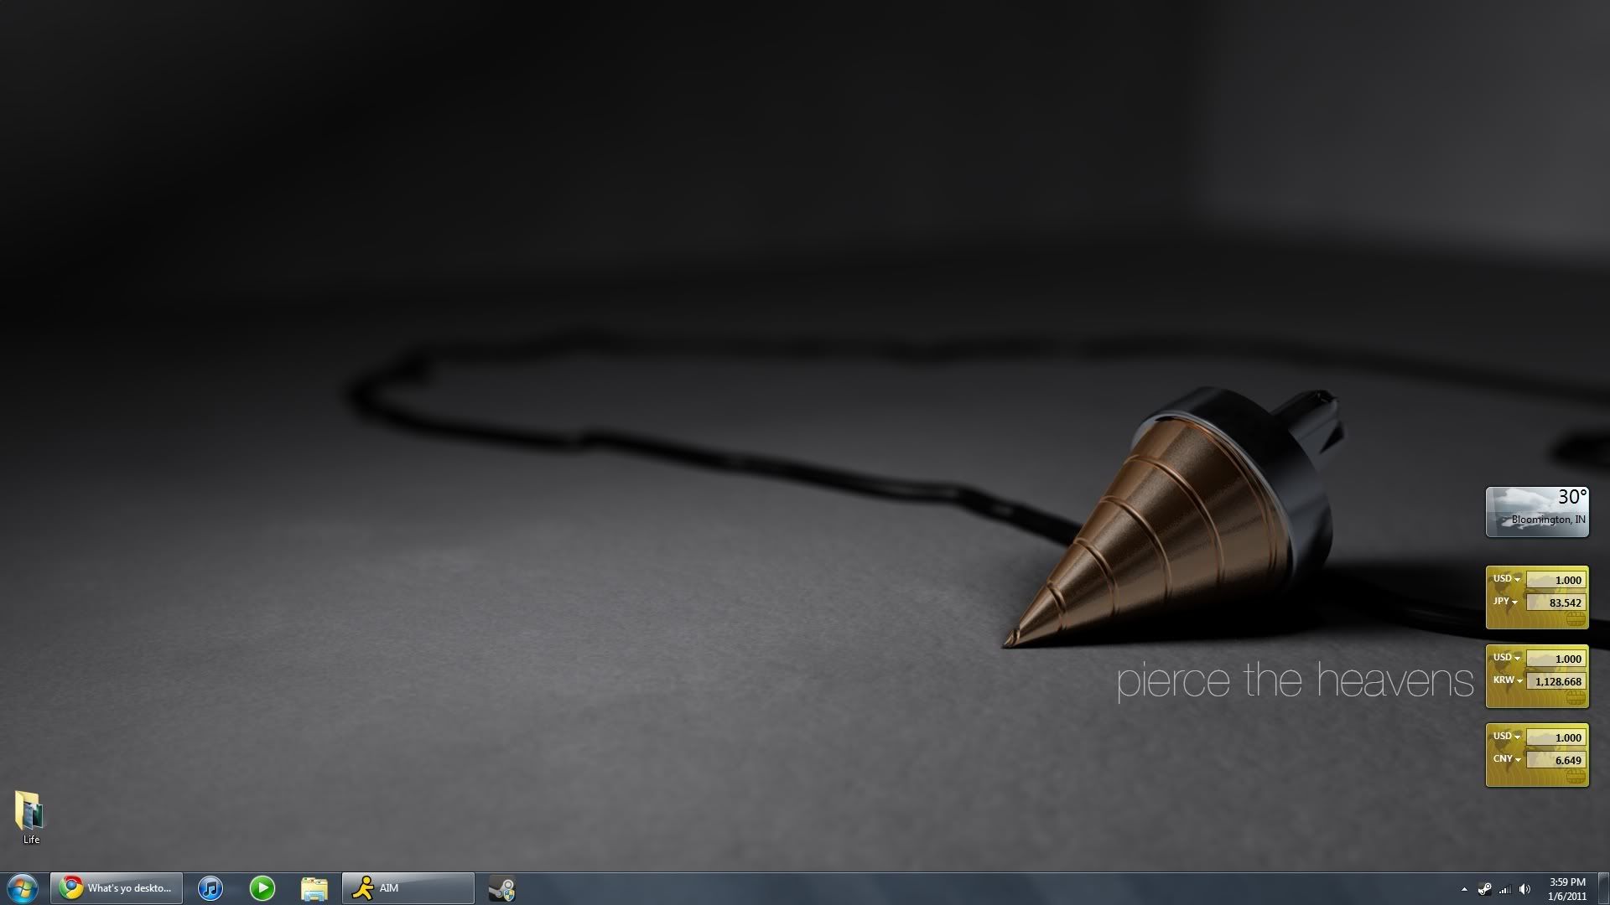Click chip icon on the CNY currency gadget
This screenshot has height=905, width=1610.
1576,777
